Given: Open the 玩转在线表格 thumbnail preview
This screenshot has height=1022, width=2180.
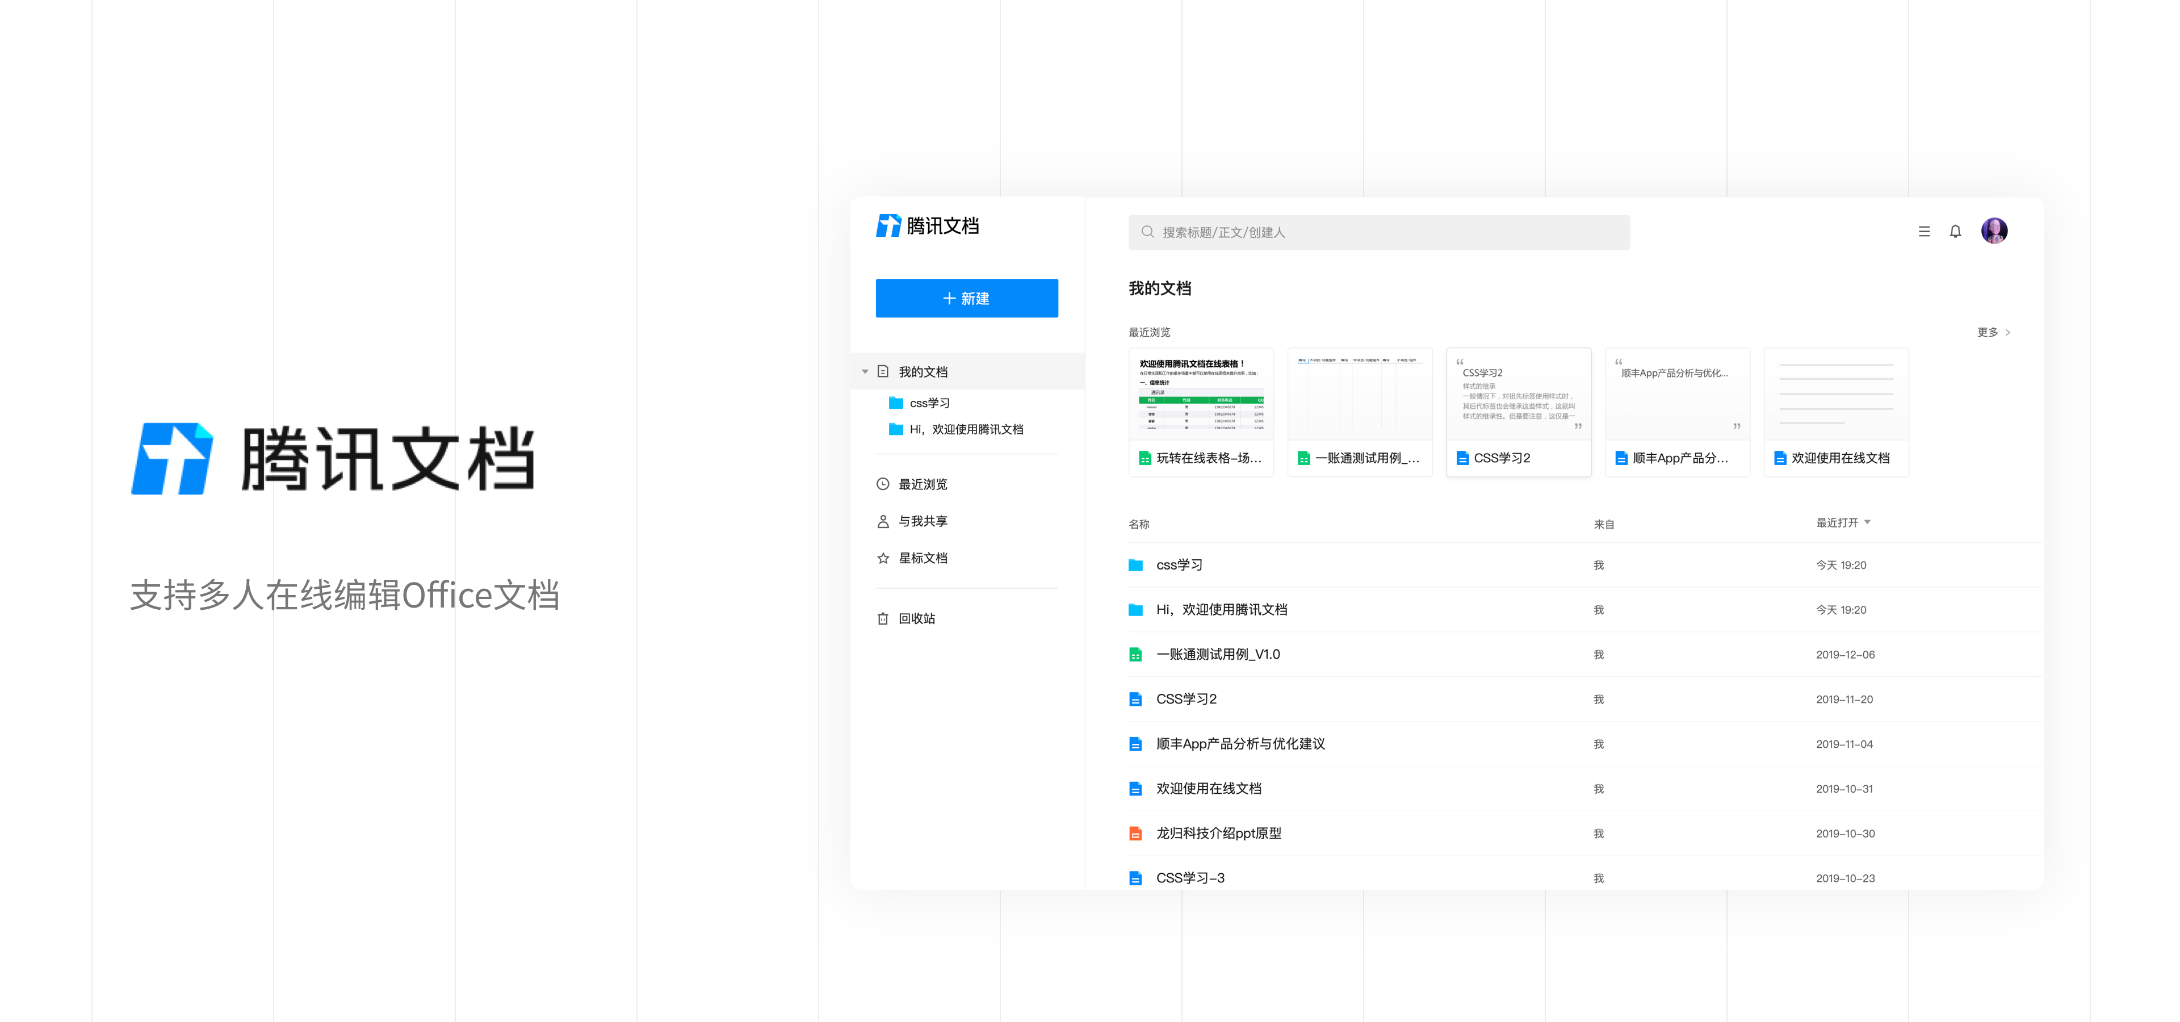Looking at the screenshot, I should [1201, 394].
